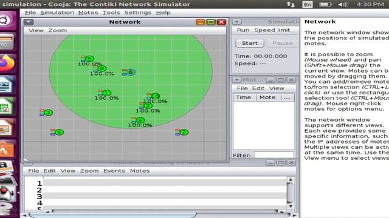Select mote 4 in the Network view
Screen dimensions: 389x218
59,132
